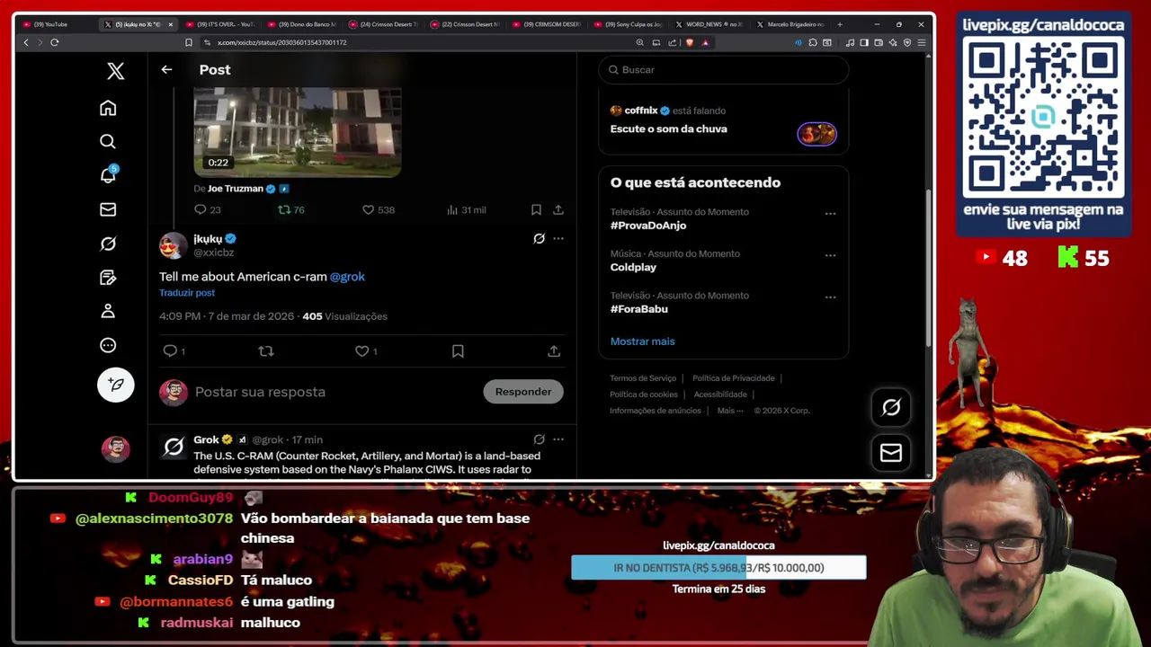Go to Home in X sidebar
This screenshot has height=647, width=1151.
(x=108, y=108)
